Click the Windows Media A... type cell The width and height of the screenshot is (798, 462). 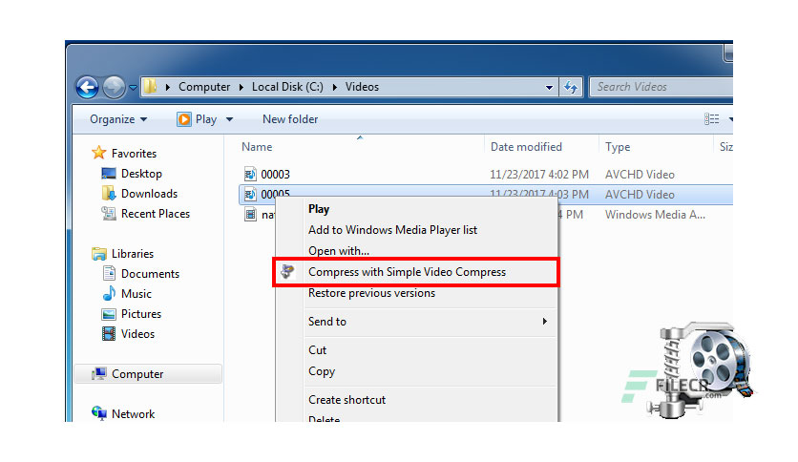coord(655,215)
